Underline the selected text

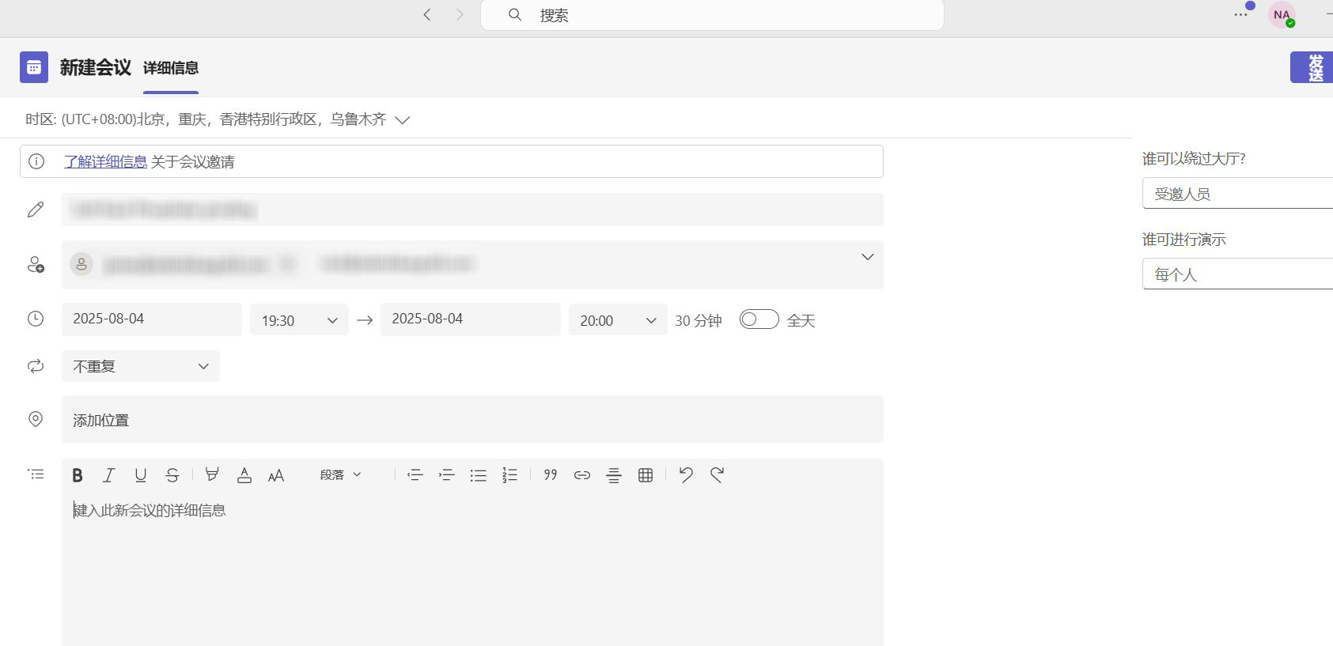(141, 475)
